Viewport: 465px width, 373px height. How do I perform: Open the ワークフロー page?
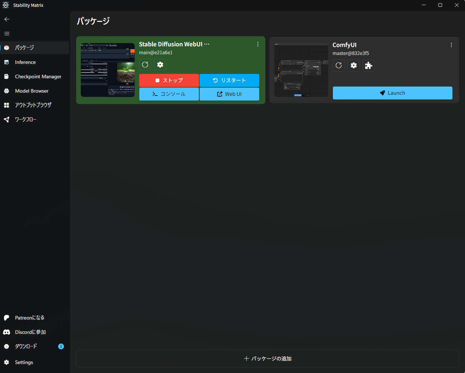pos(34,119)
